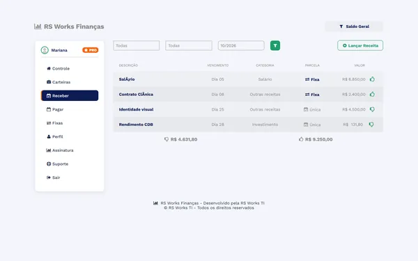The height and width of the screenshot is (261, 418).
Task: Open the Rendimento CDB entry
Action: pos(136,125)
